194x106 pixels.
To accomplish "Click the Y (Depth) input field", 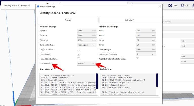I will 87,35.
